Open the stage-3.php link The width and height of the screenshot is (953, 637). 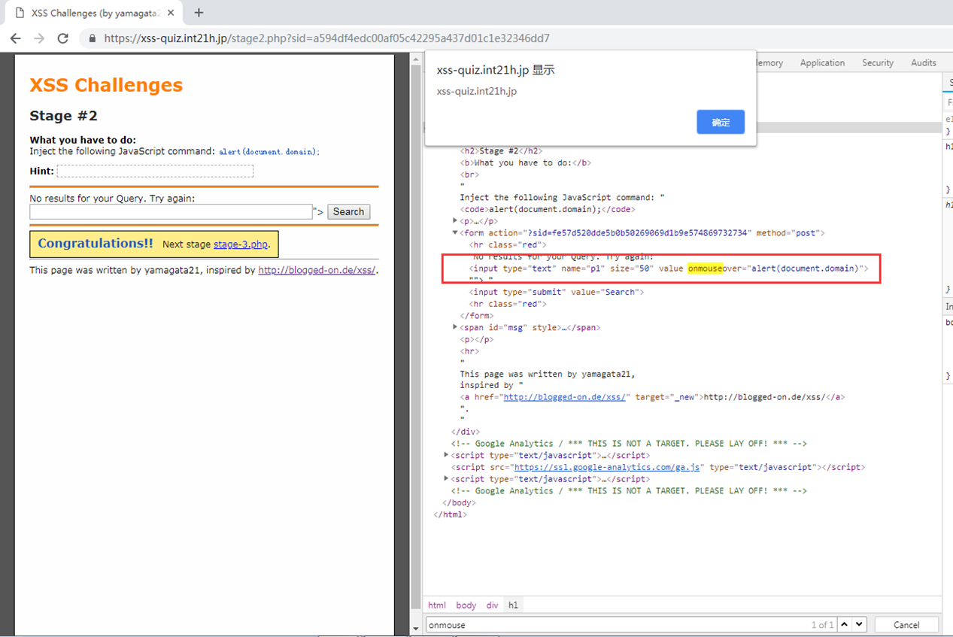(241, 244)
